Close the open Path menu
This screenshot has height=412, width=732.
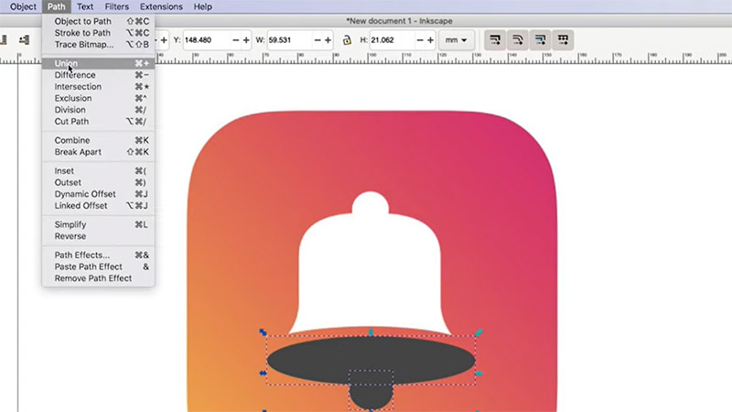56,6
